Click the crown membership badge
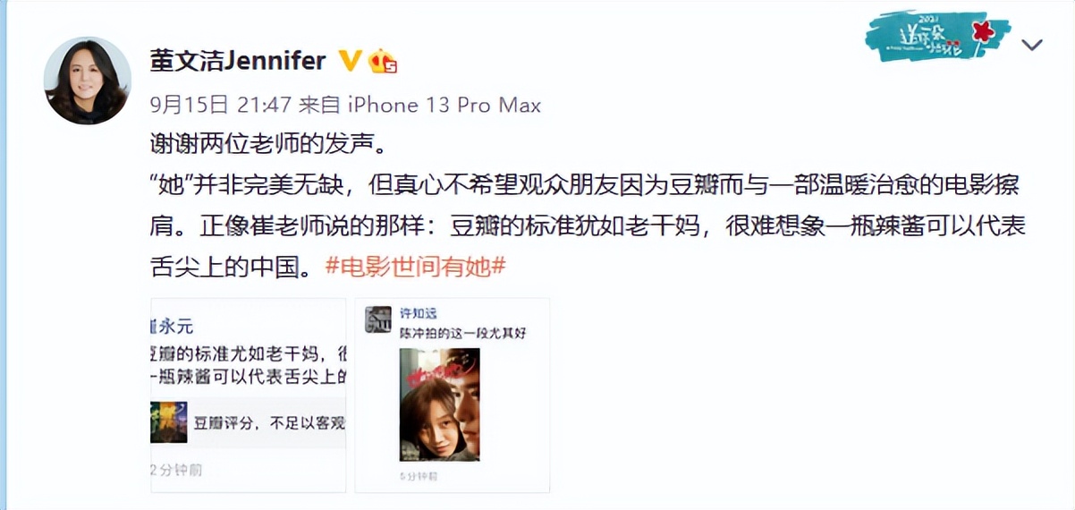The image size is (1075, 510). [383, 61]
